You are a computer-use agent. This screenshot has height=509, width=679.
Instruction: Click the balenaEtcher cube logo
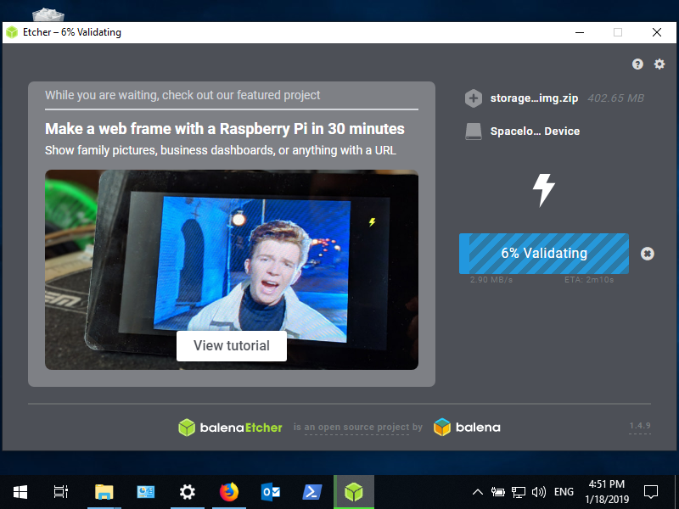pos(188,428)
